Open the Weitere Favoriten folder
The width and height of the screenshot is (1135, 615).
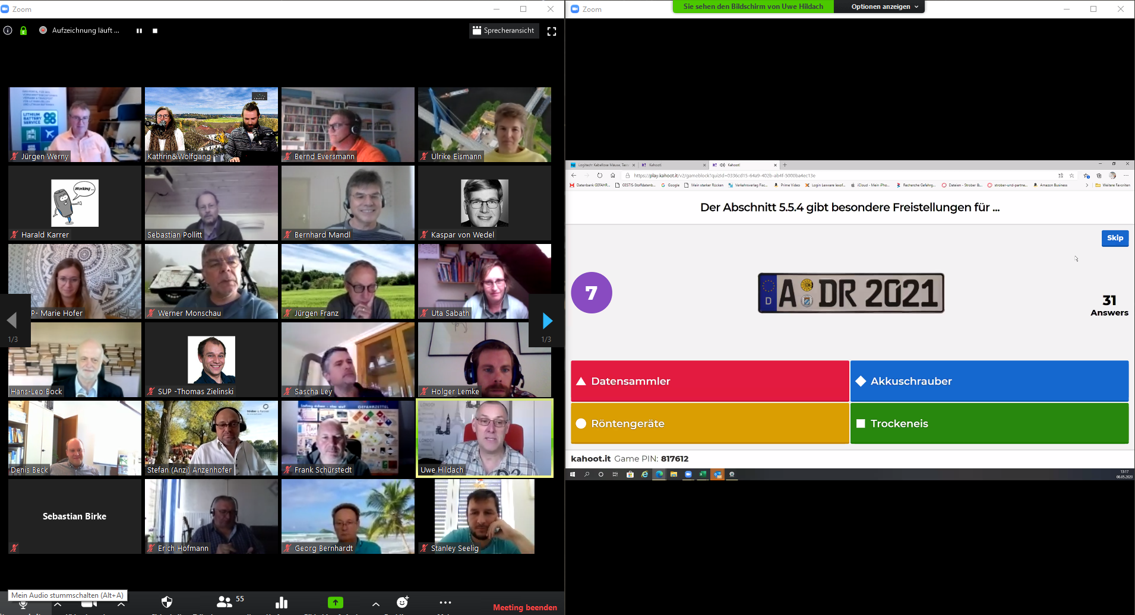[1112, 185]
